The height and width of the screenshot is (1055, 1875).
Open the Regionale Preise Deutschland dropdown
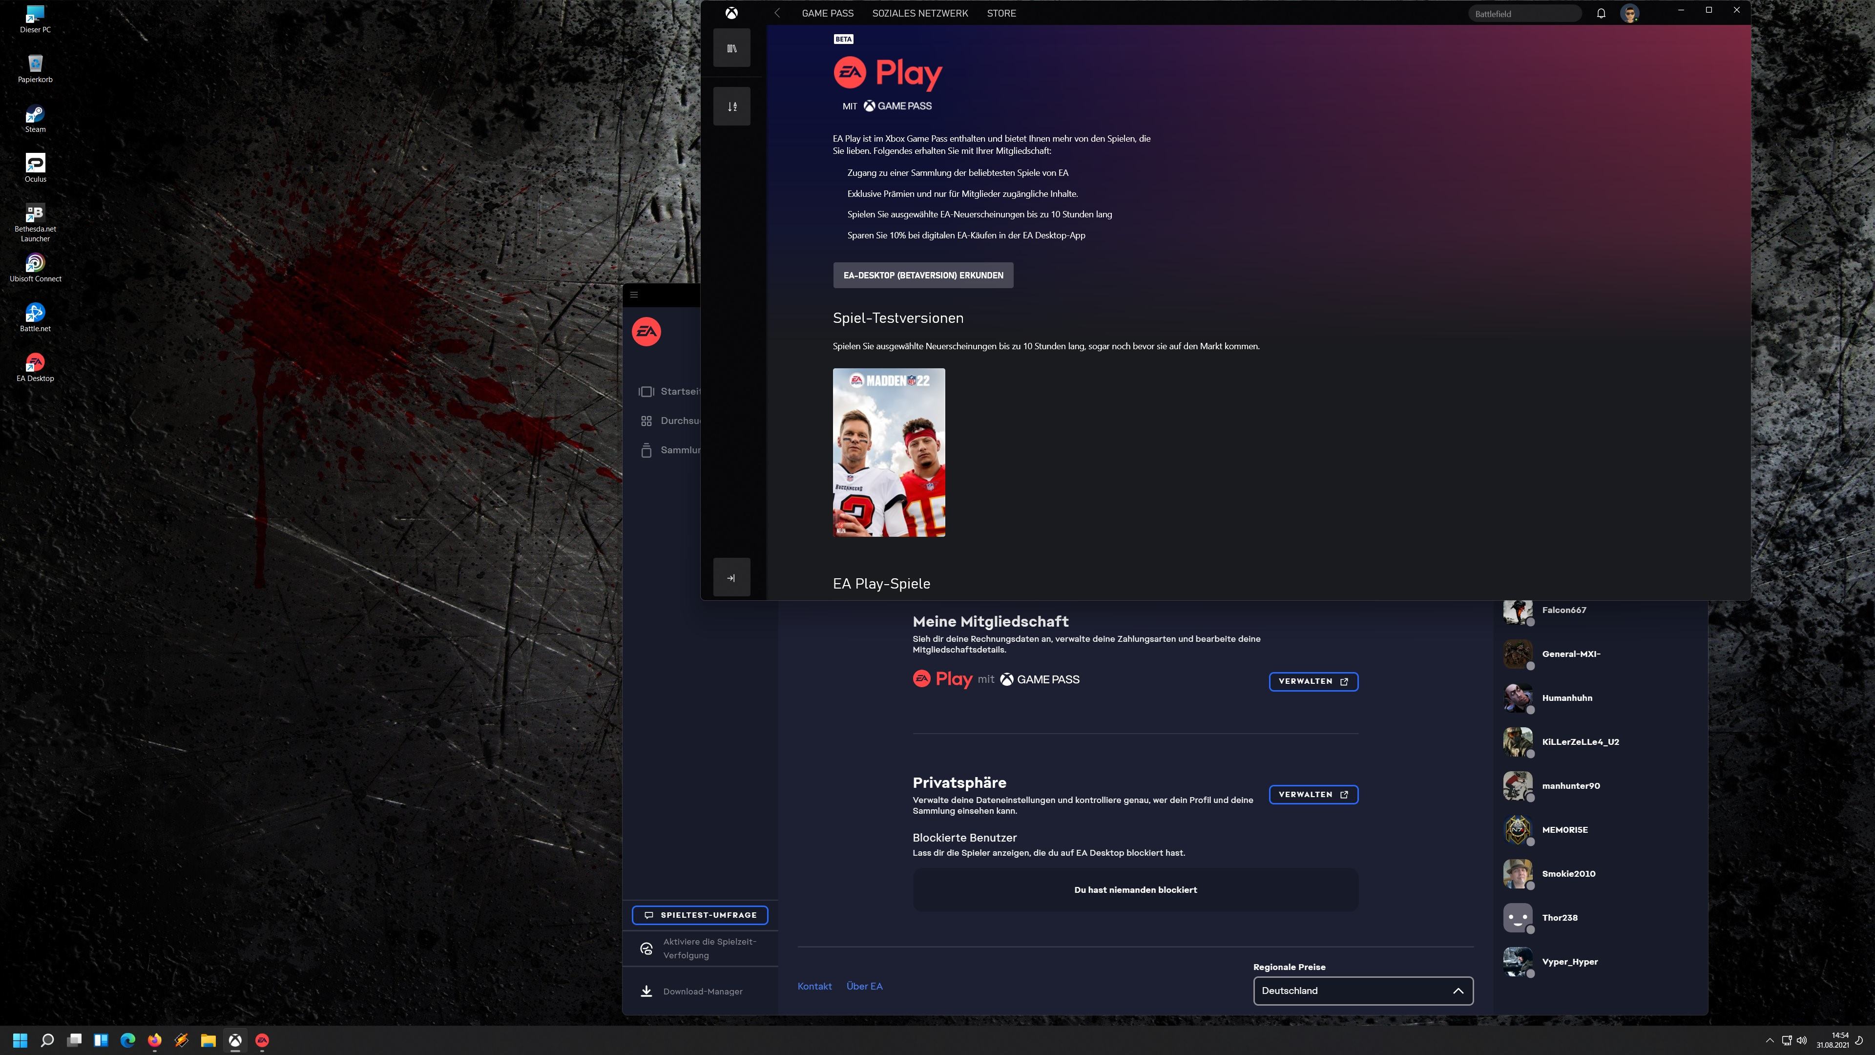point(1363,990)
